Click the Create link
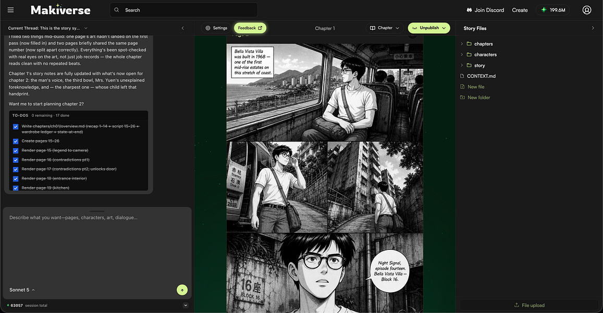Screen dimensions: 603x313 [520, 10]
